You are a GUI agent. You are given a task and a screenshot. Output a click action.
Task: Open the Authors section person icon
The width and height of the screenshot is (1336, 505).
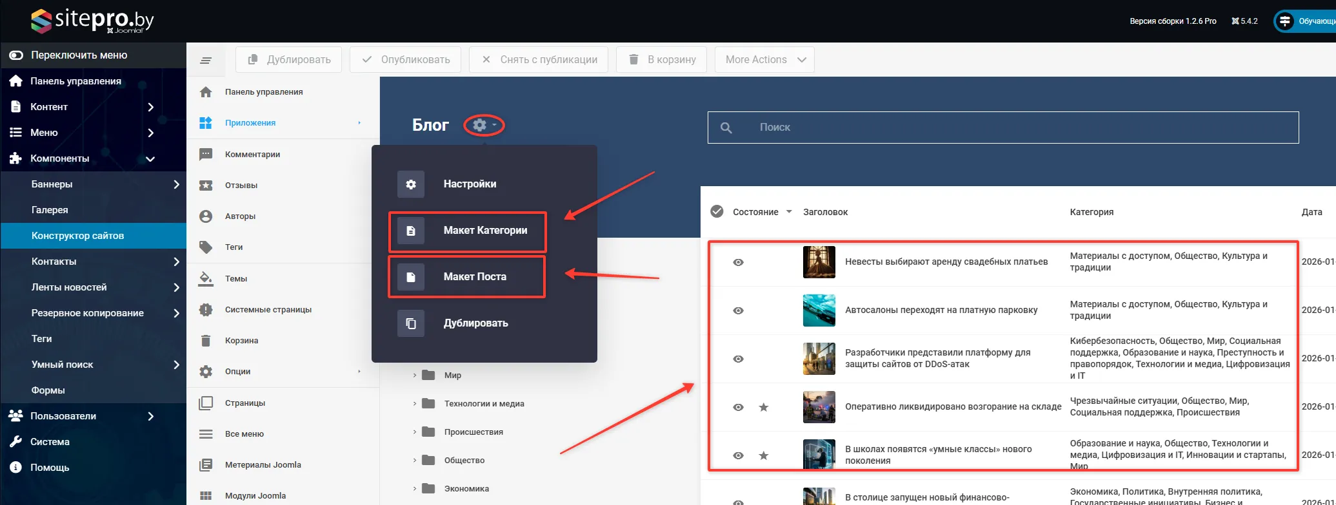[x=206, y=216]
